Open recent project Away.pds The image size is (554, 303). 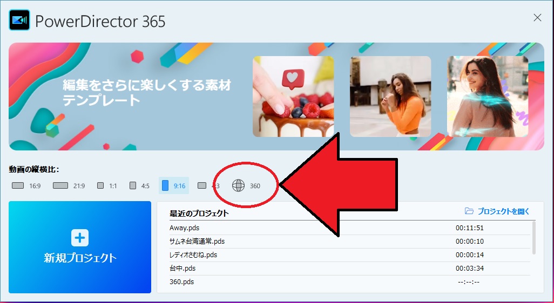point(350,228)
